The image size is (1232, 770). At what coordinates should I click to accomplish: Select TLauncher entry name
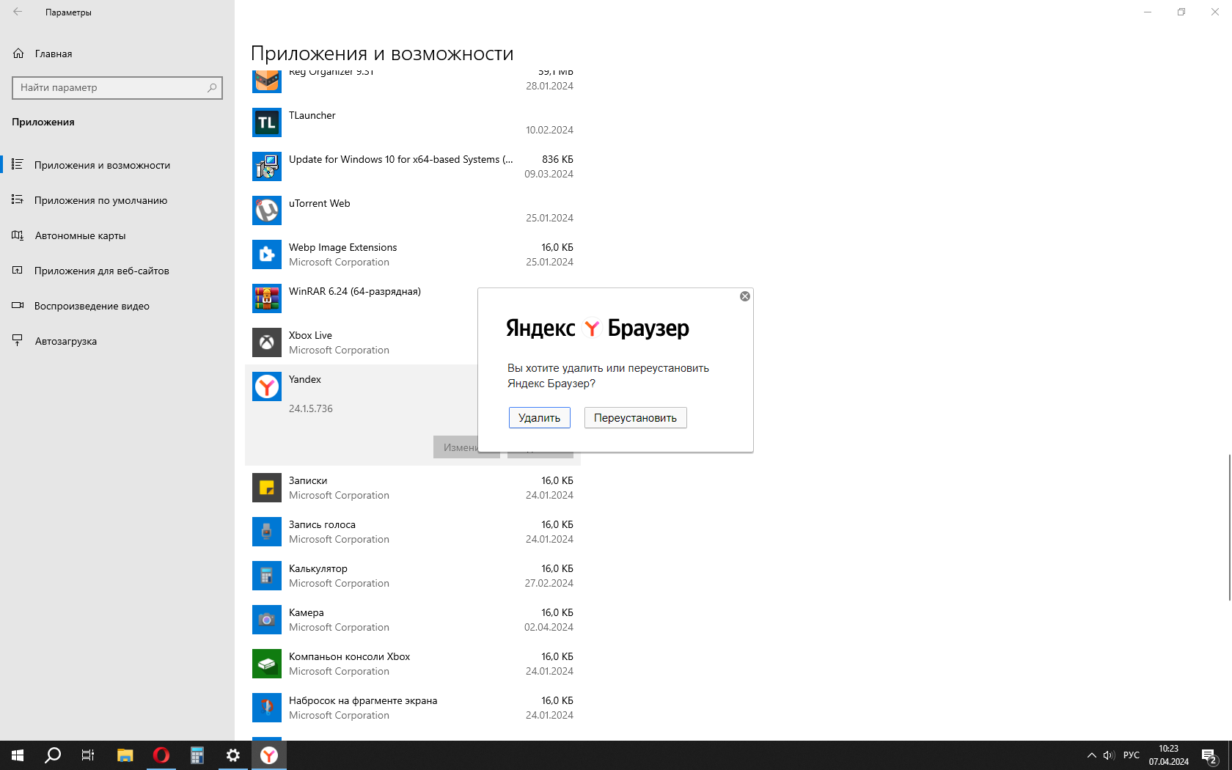click(x=312, y=115)
